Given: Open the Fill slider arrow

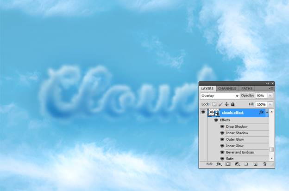Looking at the screenshot, I should tap(270, 104).
